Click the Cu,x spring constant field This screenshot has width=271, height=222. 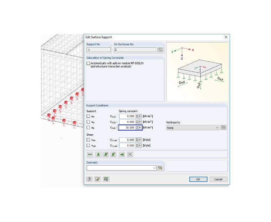(127, 116)
